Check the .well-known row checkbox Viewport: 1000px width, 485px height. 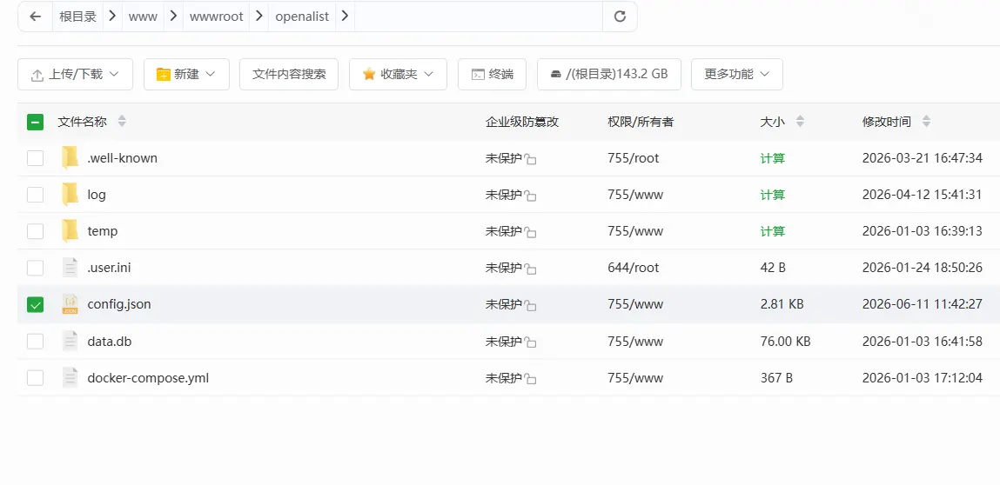(x=35, y=158)
